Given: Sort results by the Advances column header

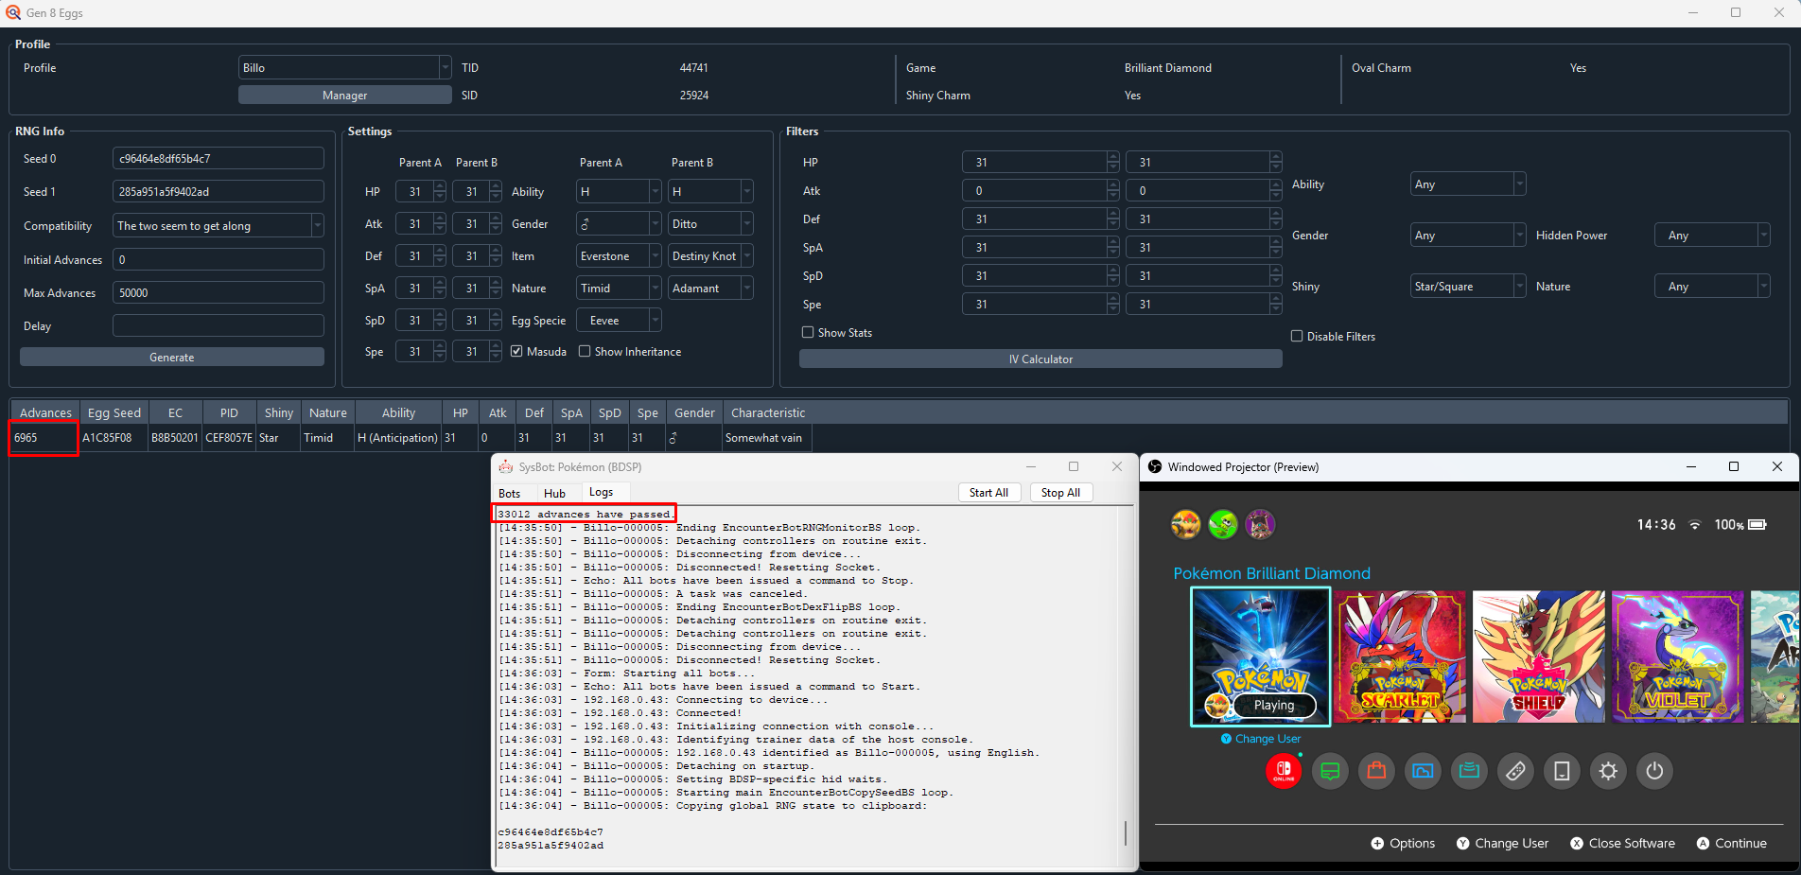Looking at the screenshot, I should click(x=45, y=412).
